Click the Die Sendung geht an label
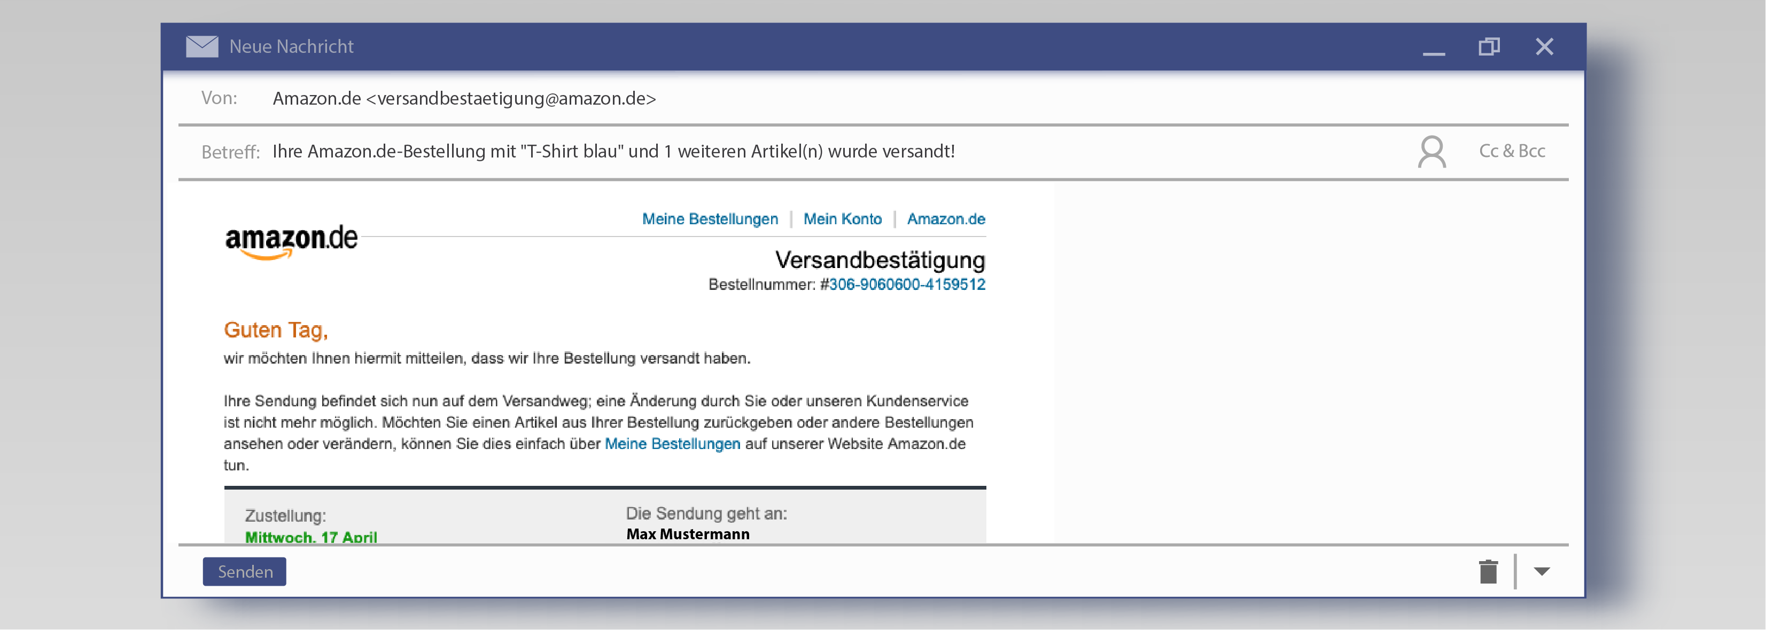1766x630 pixels. pos(706,514)
